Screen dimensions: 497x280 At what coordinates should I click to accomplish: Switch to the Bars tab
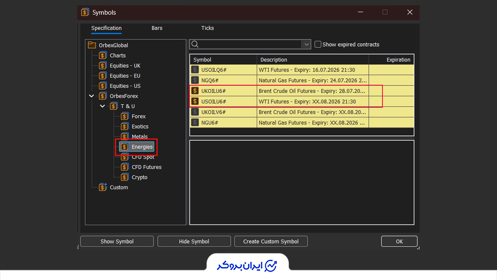pos(157,28)
